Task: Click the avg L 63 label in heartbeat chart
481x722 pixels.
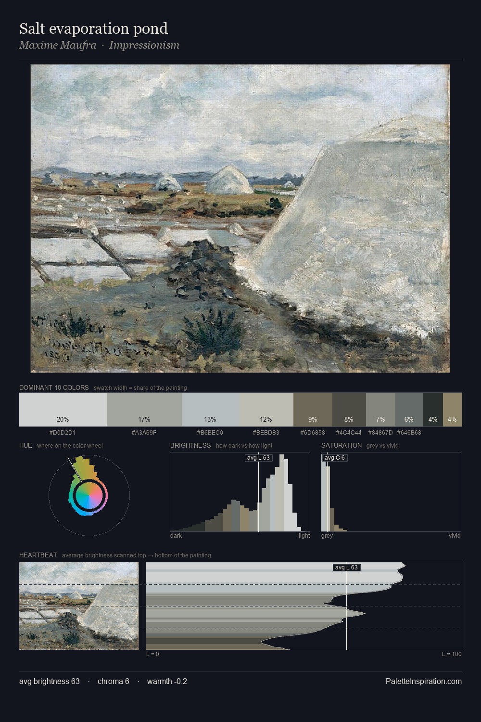Action: coord(346,567)
